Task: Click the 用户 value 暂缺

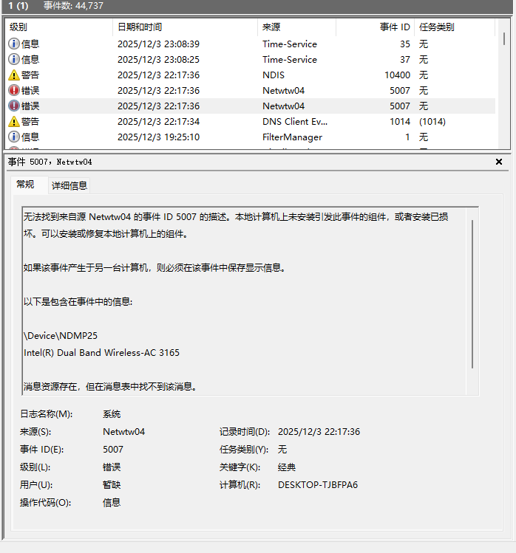Action: coord(112,485)
